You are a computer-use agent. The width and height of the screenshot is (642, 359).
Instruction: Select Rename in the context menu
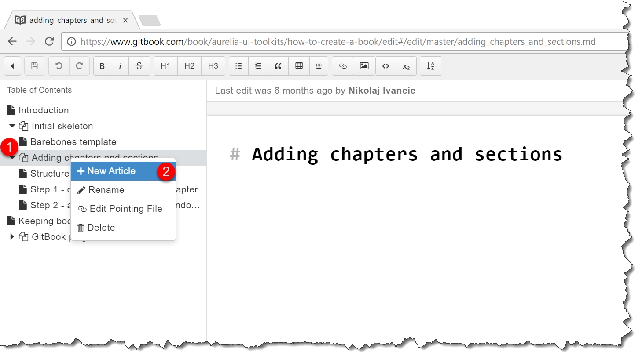tap(106, 190)
